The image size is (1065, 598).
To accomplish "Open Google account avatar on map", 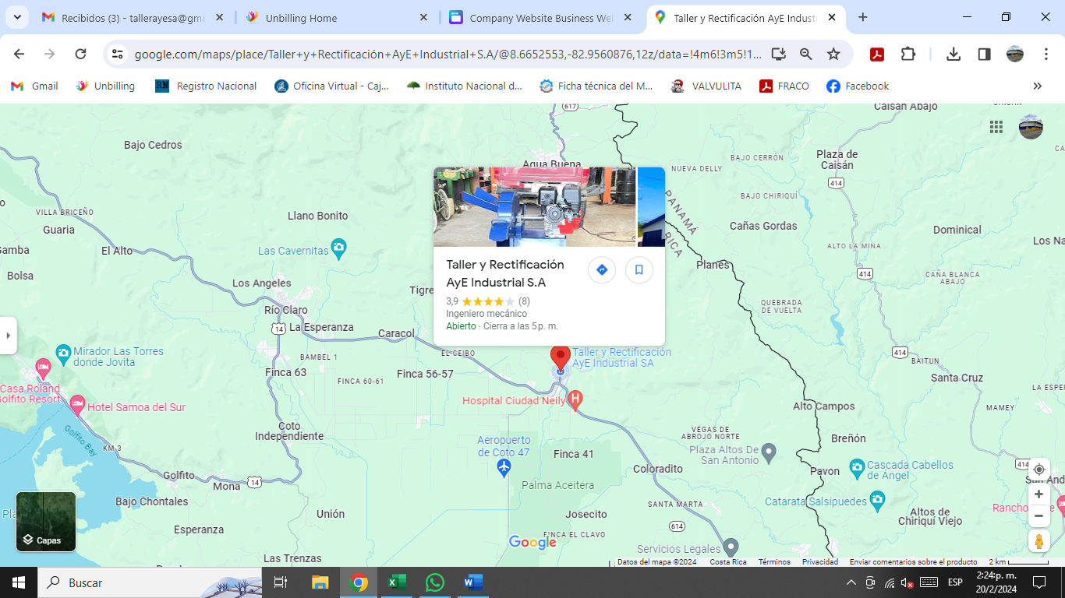I will (1031, 127).
